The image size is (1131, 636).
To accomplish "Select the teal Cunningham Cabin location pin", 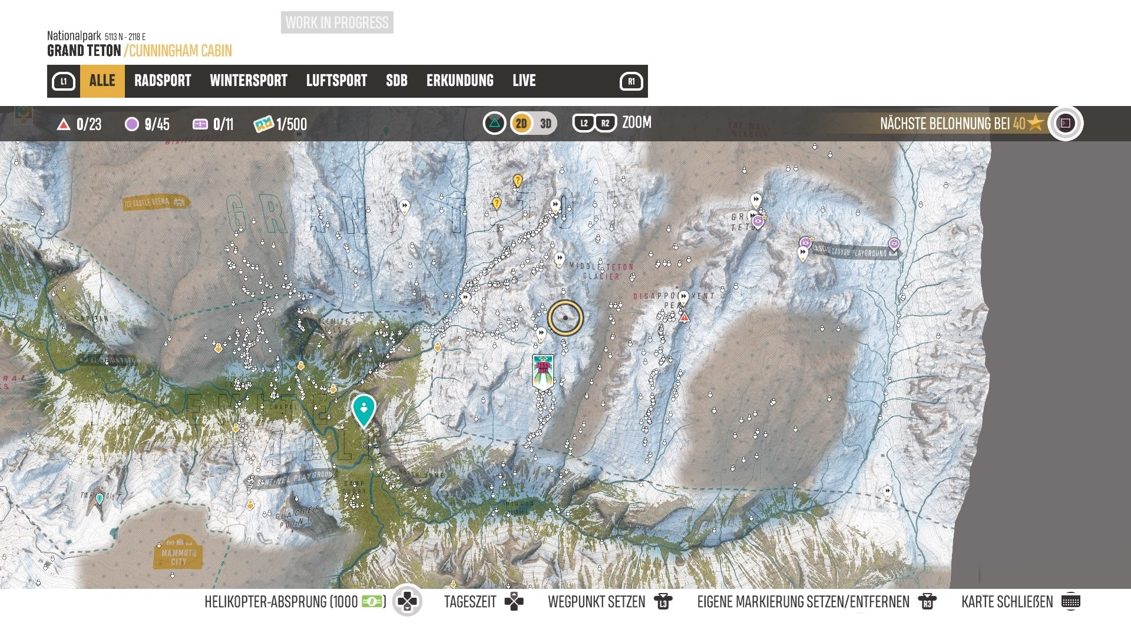I will coord(363,409).
